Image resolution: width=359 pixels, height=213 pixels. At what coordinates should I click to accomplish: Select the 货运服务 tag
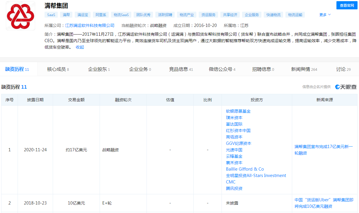click(x=208, y=15)
